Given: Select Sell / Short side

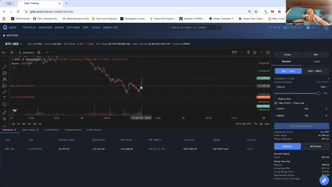Looking at the screenshot, I should (x=315, y=71).
